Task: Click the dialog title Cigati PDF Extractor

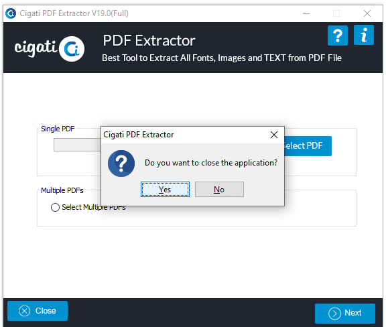Action: click(138, 135)
